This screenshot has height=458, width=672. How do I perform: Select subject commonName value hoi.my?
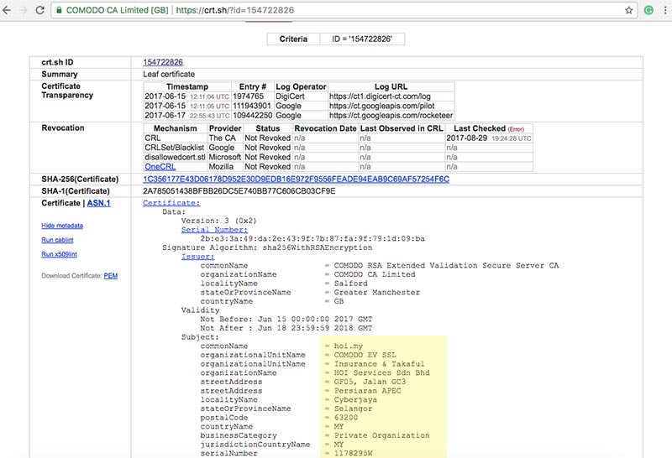tap(349, 346)
